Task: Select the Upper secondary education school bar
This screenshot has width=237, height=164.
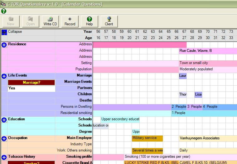Action: coord(120,120)
